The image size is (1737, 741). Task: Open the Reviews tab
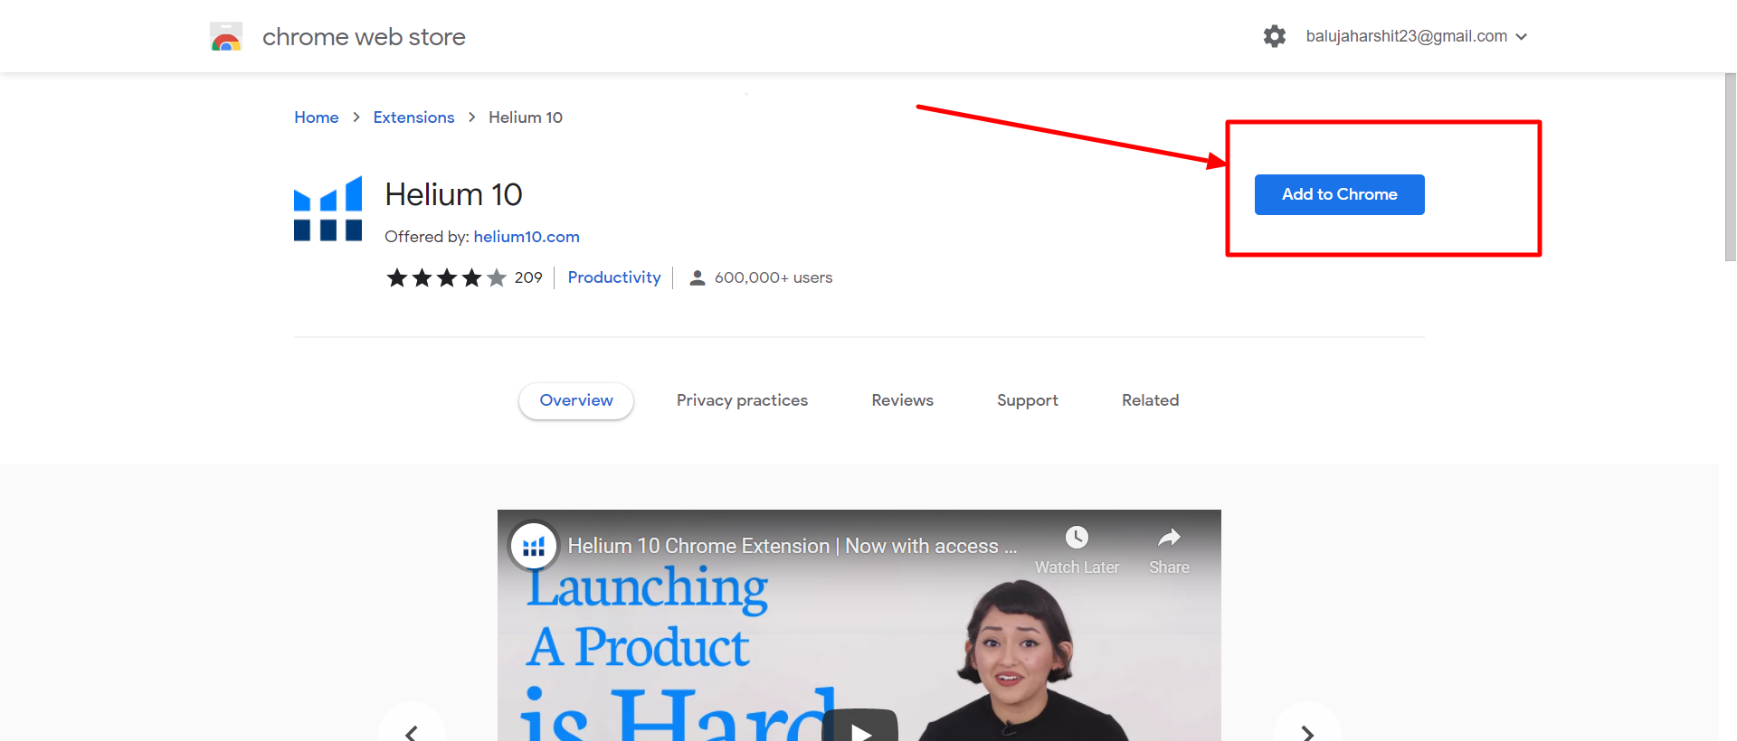click(902, 400)
